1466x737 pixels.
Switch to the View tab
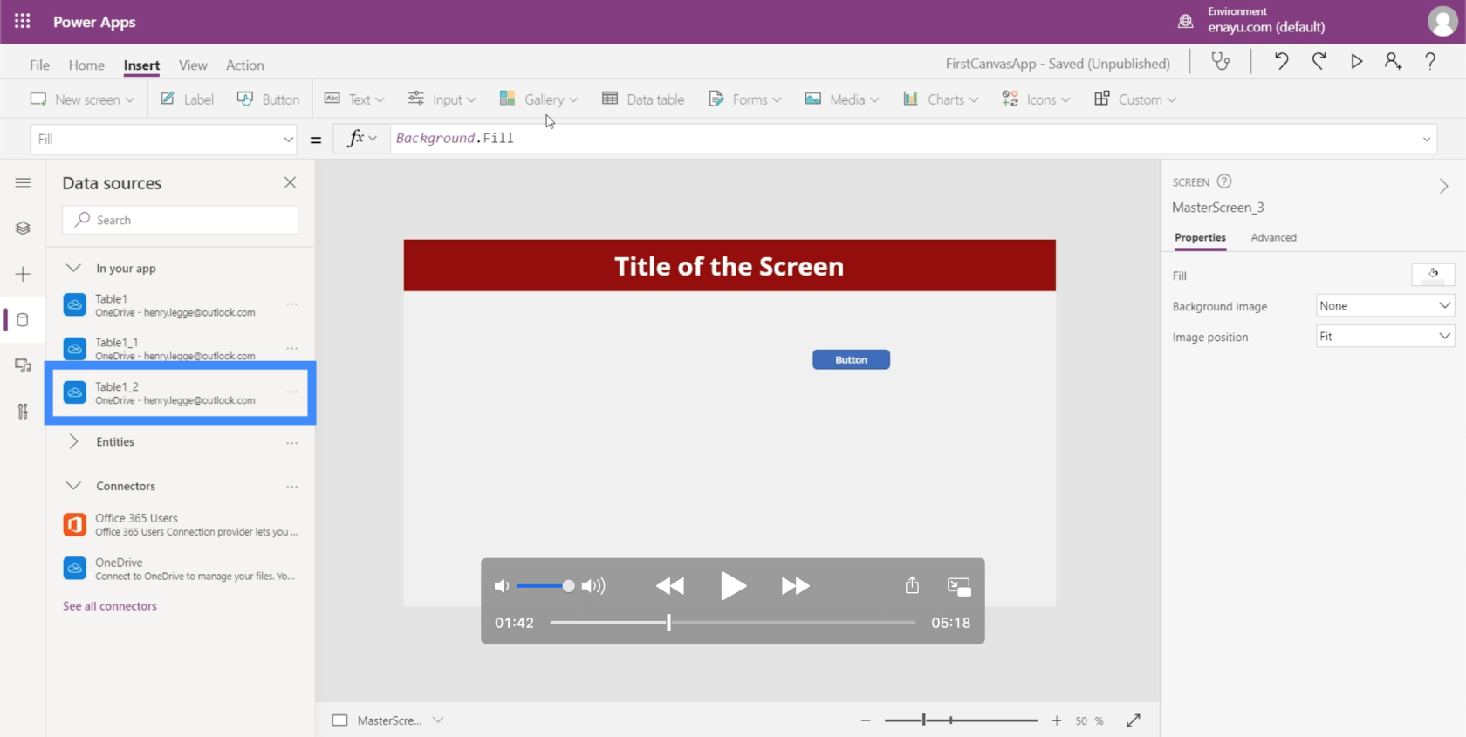(x=193, y=65)
